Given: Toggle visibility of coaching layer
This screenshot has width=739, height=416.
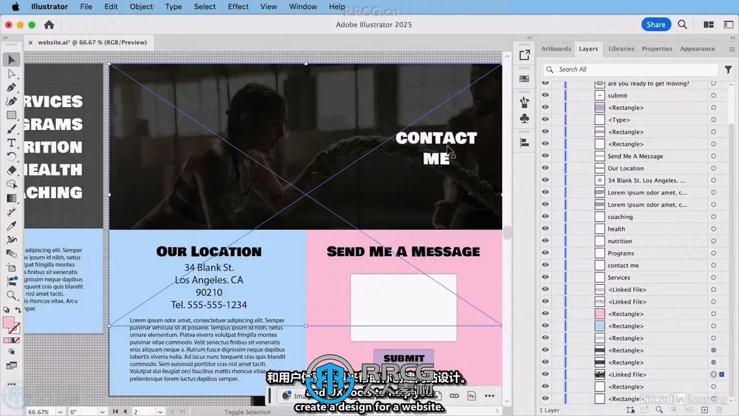Looking at the screenshot, I should (545, 216).
